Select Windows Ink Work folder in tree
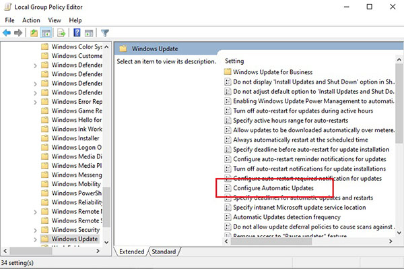The image size is (404, 269). [x=72, y=129]
